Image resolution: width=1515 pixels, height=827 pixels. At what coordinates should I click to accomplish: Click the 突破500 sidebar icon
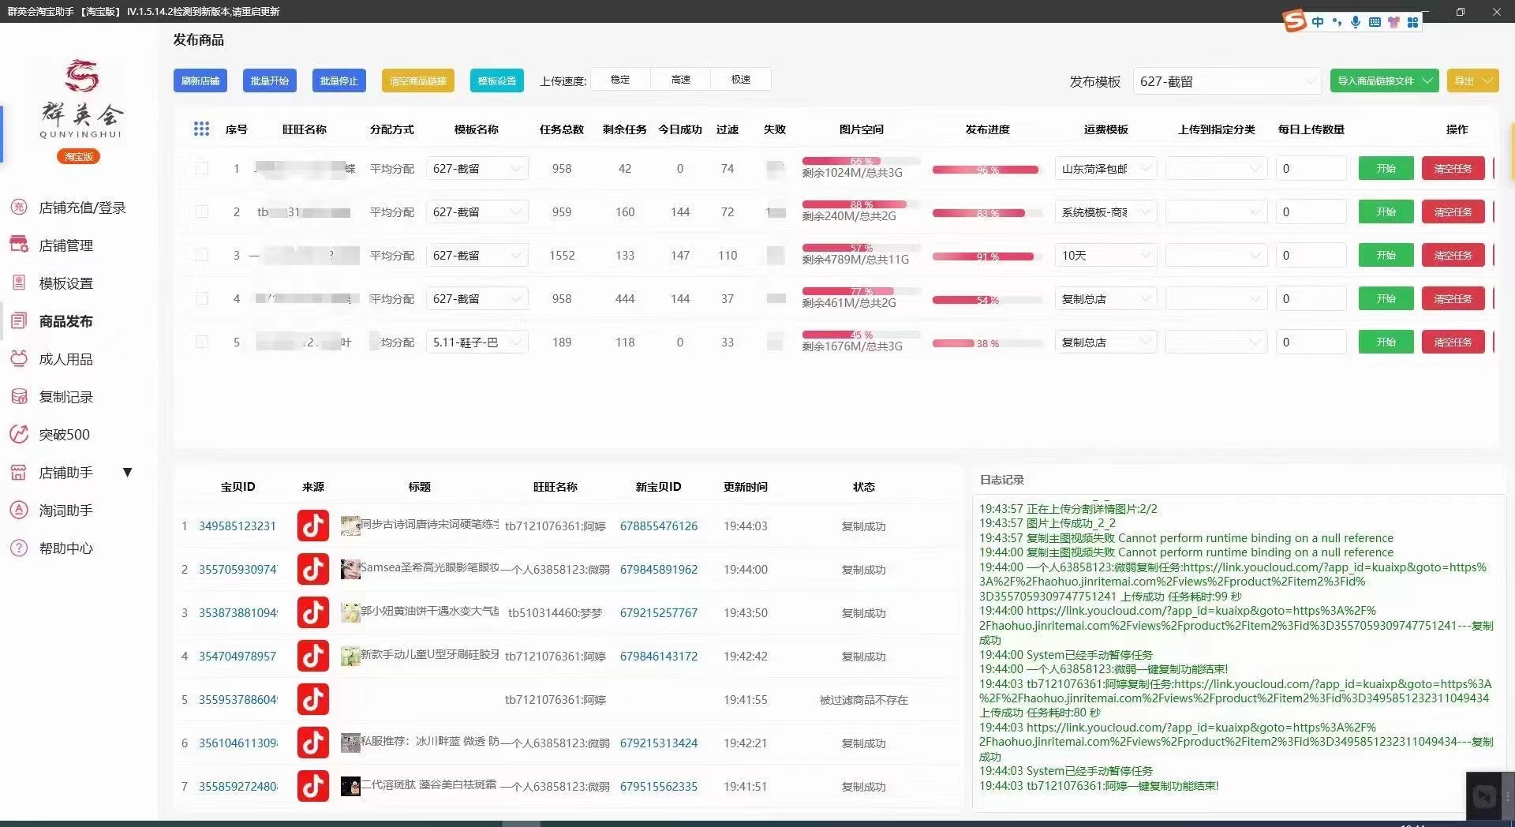(x=19, y=434)
